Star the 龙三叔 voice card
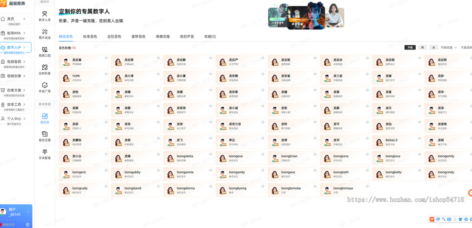The image size is (472, 228). (367, 74)
